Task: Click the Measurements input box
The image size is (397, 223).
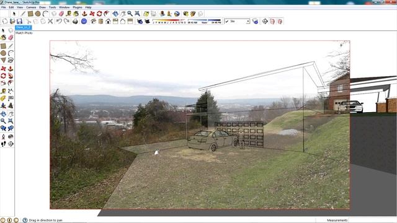Action: (372, 221)
